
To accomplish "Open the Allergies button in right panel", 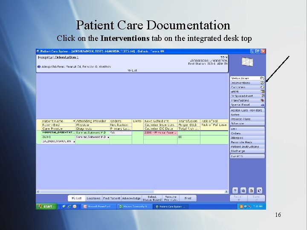I will 247,138.
